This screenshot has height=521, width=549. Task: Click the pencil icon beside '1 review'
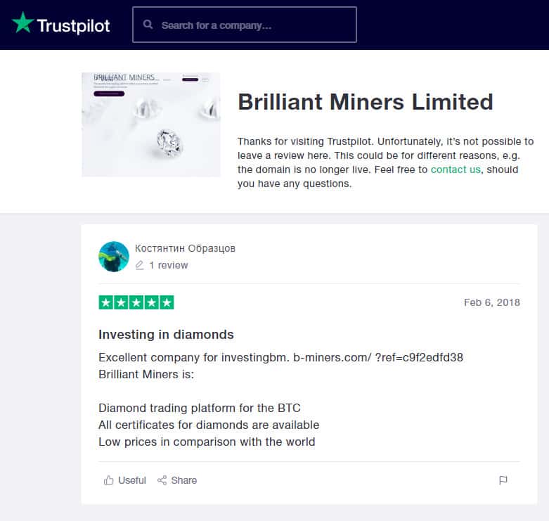coord(139,266)
